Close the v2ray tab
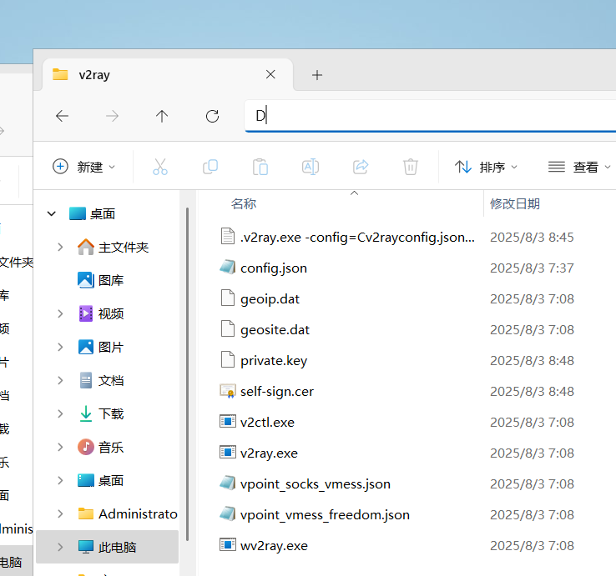Viewport: 616px width, 576px height. pyautogui.click(x=270, y=74)
